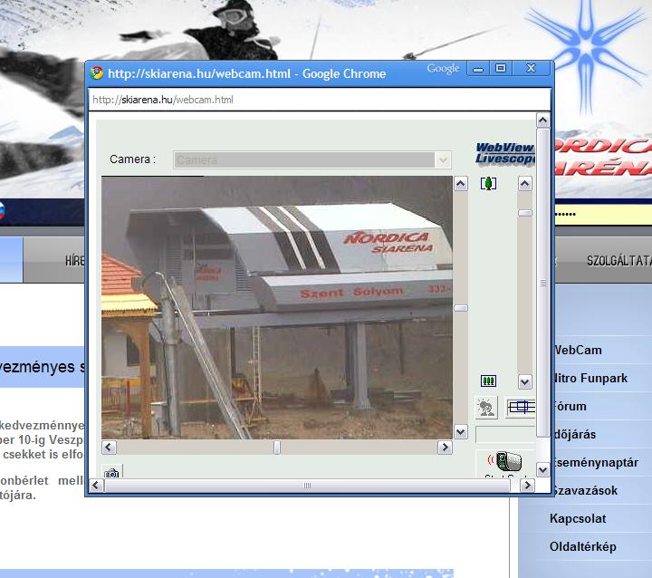Click the zoom slider thumb
This screenshot has width=652, height=578.
(x=524, y=213)
